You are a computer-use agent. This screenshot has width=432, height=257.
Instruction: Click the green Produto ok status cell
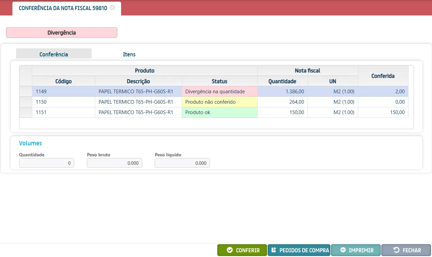(220, 112)
